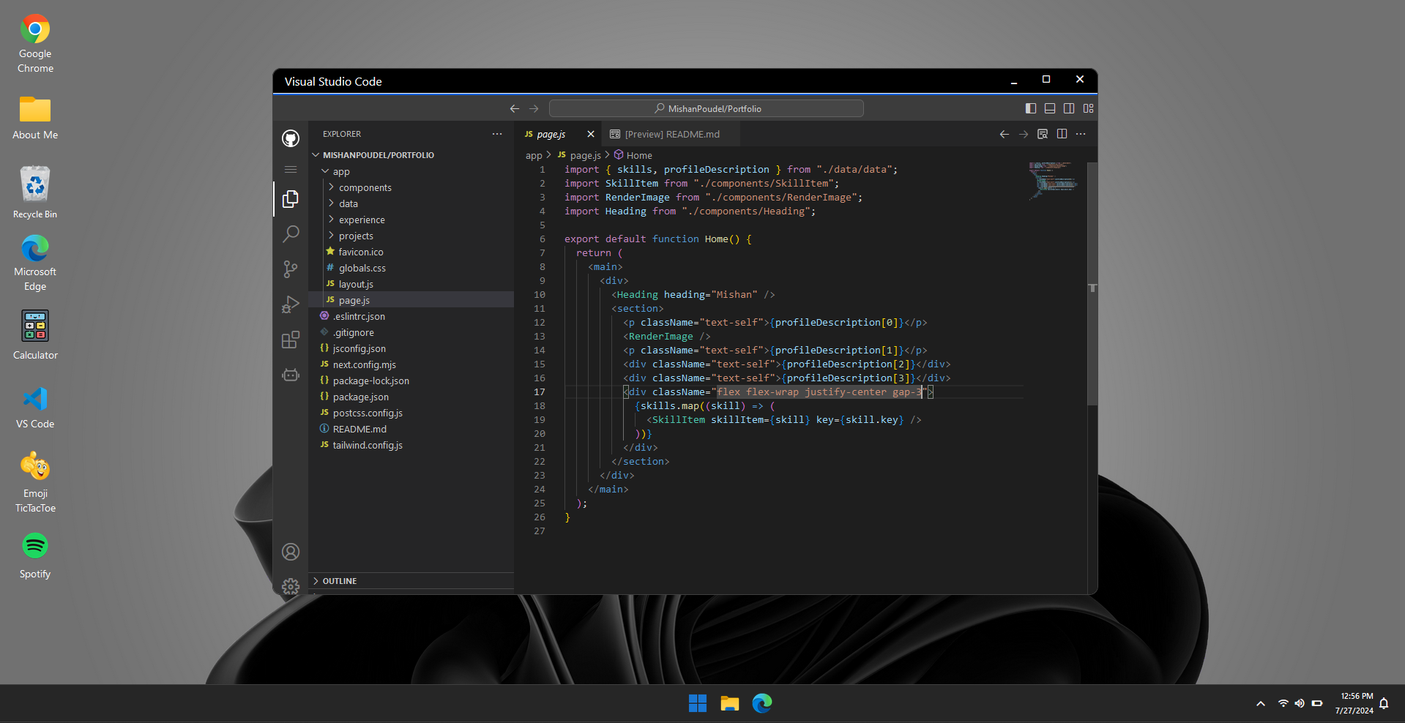1405x723 pixels.
Task: Click the robot icon in the activity bar
Action: tap(291, 375)
